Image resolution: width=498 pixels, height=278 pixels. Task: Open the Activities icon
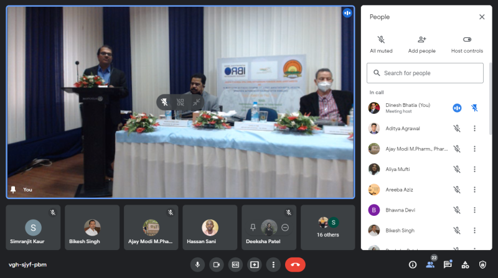(x=465, y=264)
